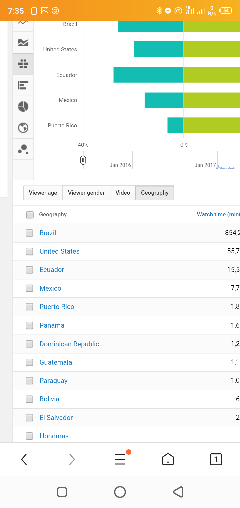Select all rows with Geography header checkbox
The width and height of the screenshot is (240, 508).
click(x=30, y=215)
